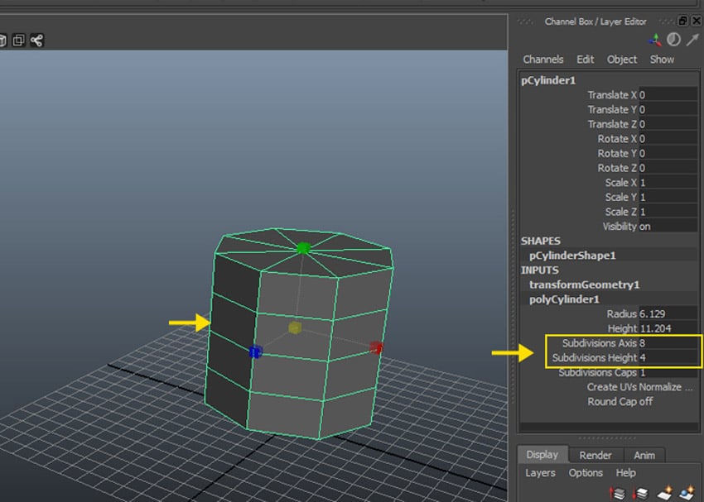Click the half-shaded circle speed icon
The height and width of the screenshot is (502, 704).
click(x=673, y=40)
